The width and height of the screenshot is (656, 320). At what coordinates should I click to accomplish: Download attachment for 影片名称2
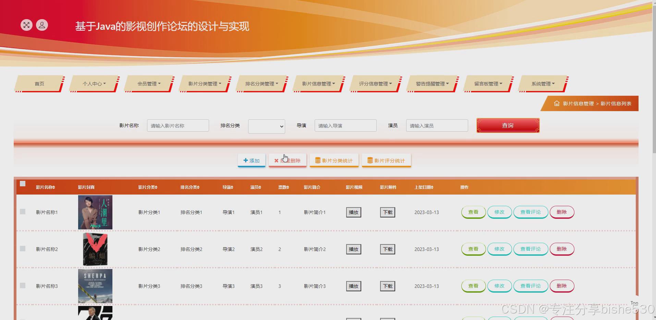click(x=388, y=249)
